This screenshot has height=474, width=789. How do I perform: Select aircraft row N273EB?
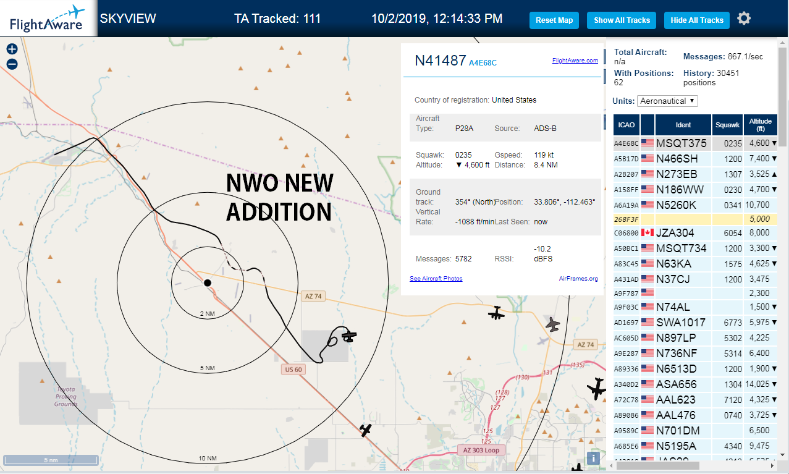(x=696, y=174)
